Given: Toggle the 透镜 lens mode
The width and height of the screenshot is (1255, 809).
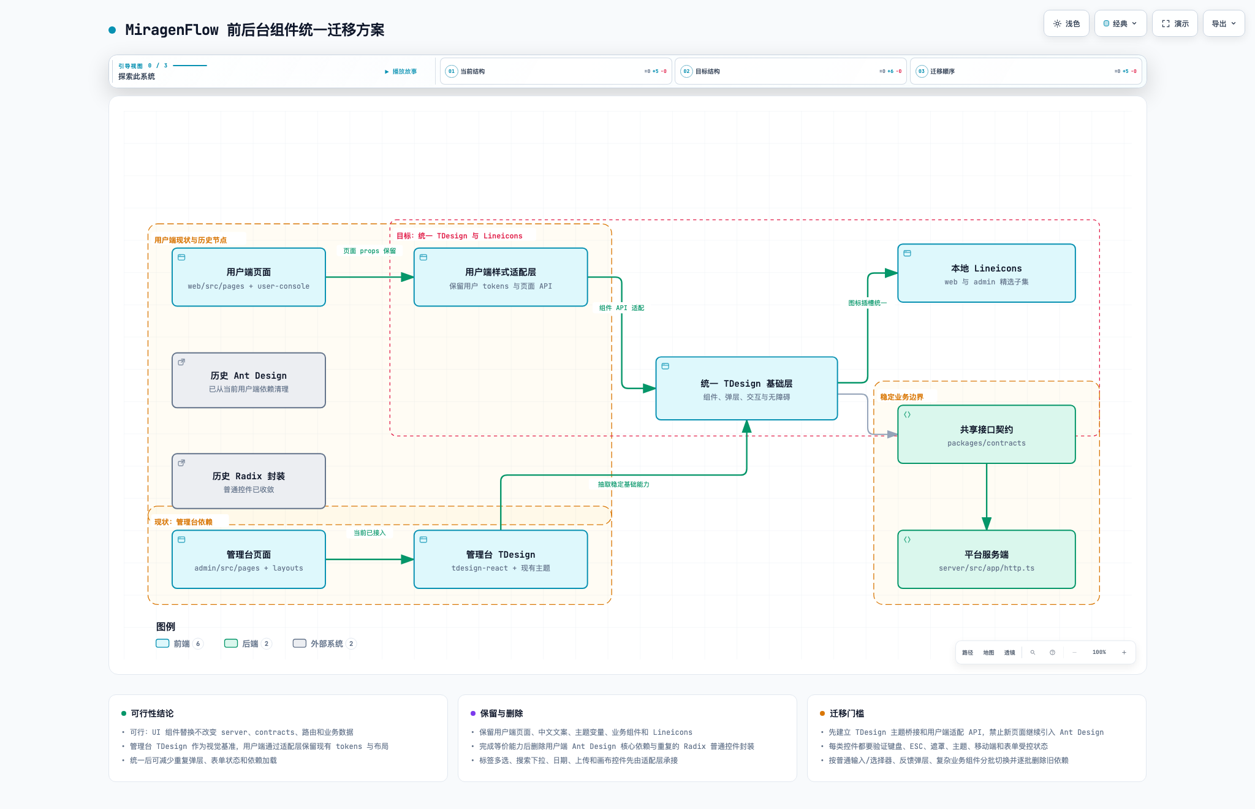Looking at the screenshot, I should (x=1009, y=652).
